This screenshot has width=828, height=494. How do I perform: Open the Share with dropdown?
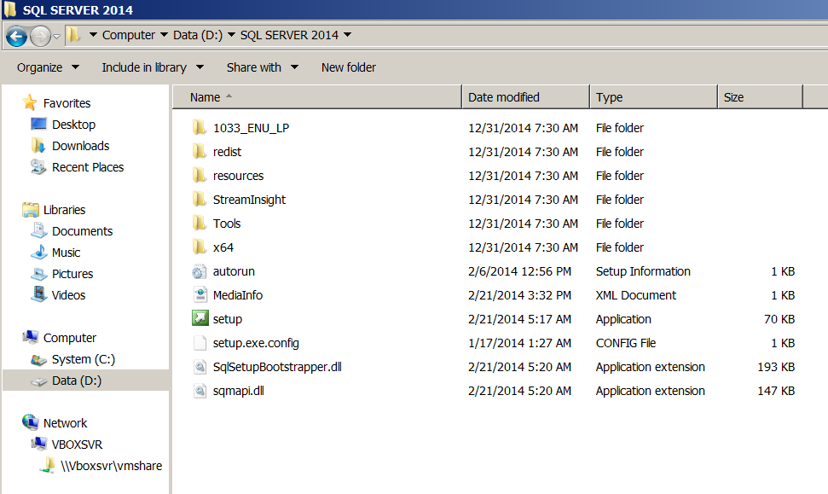262,67
